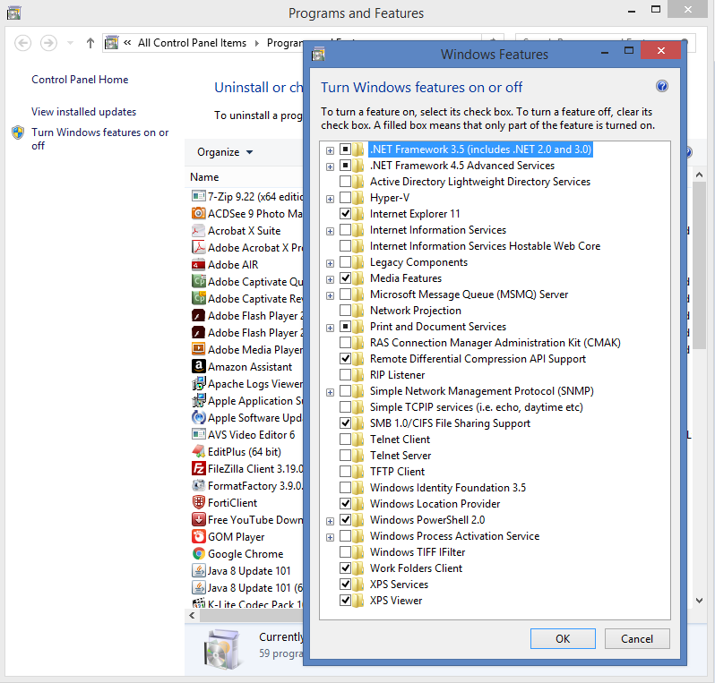The image size is (715, 683).
Task: Expand the Internet Information Services node
Action: 330,232
